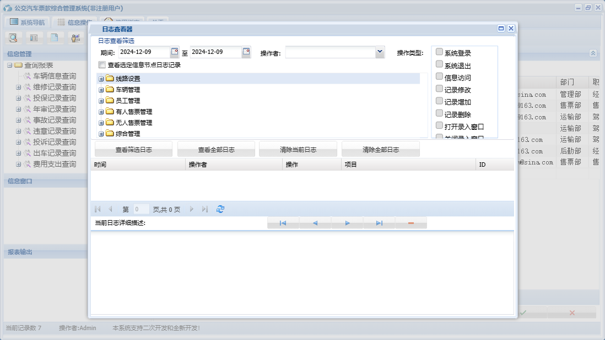This screenshot has height=340, width=605.
Task: Click the 线路设置 folder icon
Action: coord(110,79)
